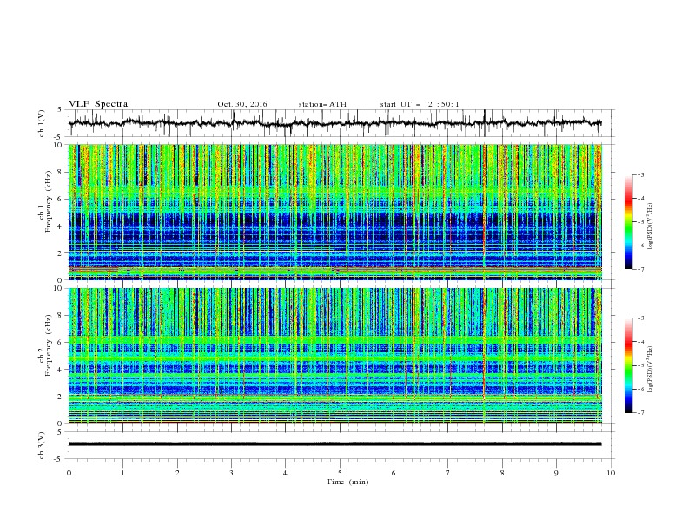
Task: Click the 'start UT = 2 :50: 1' text
Action: (420, 104)
